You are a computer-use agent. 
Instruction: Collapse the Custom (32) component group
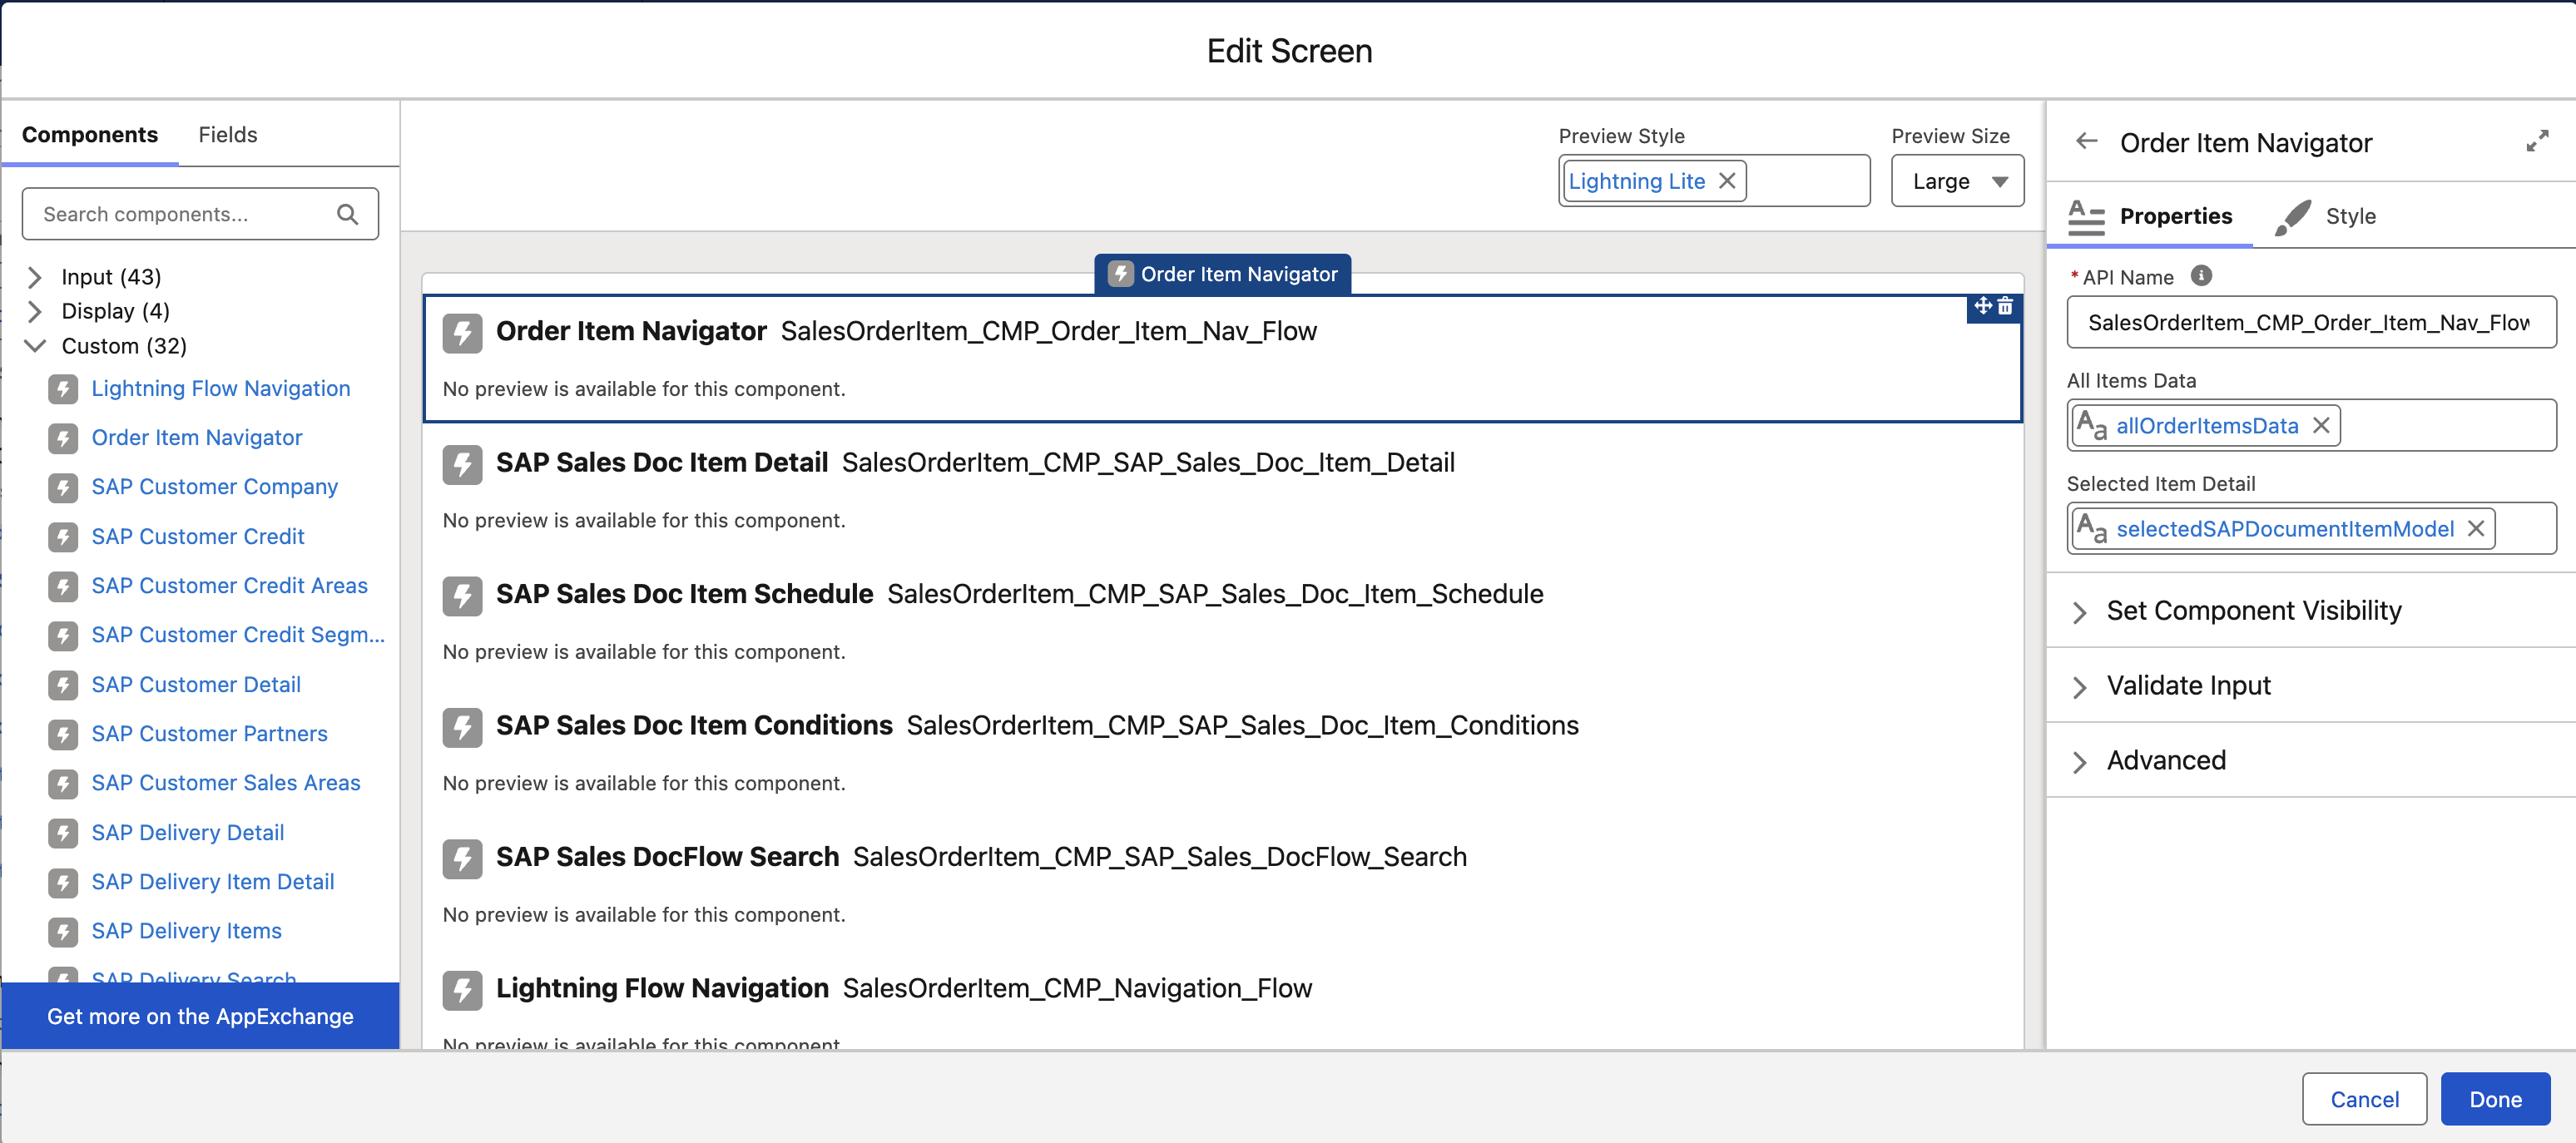point(35,346)
